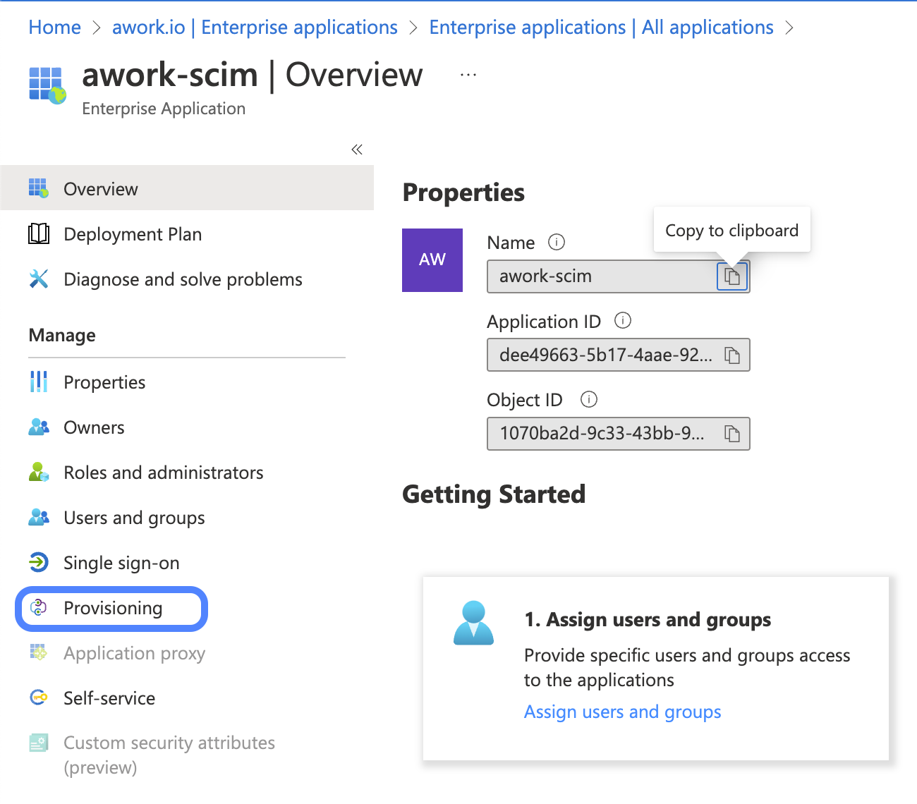Click the Application proxy icon

[39, 652]
